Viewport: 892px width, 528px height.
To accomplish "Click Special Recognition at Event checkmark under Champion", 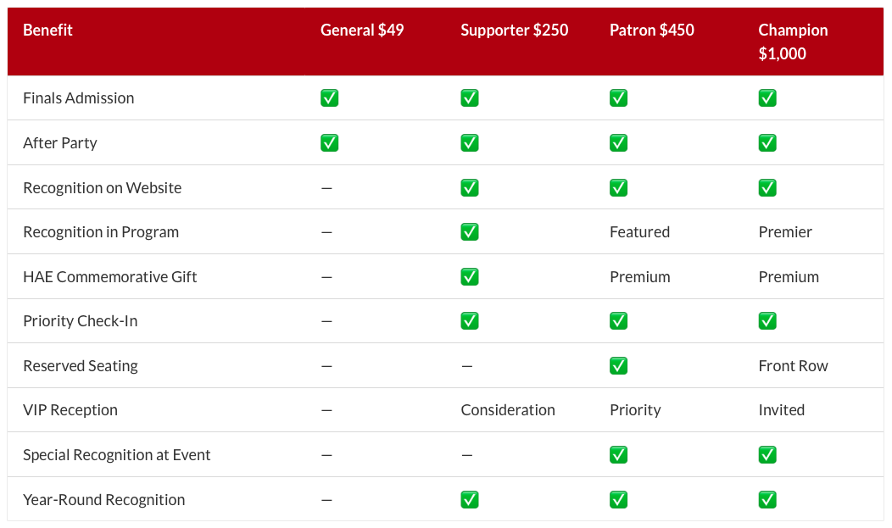I will pos(767,454).
